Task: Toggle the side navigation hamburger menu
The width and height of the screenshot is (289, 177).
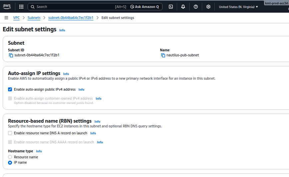Action: coord(6,18)
